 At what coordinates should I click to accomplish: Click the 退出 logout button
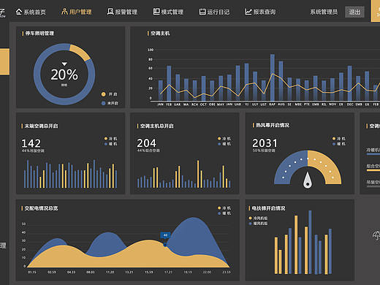[354, 12]
